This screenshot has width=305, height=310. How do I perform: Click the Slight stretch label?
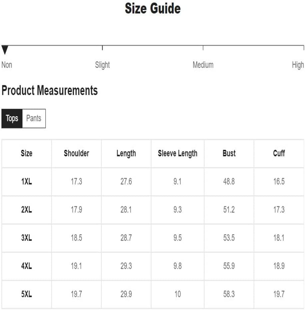(102, 65)
